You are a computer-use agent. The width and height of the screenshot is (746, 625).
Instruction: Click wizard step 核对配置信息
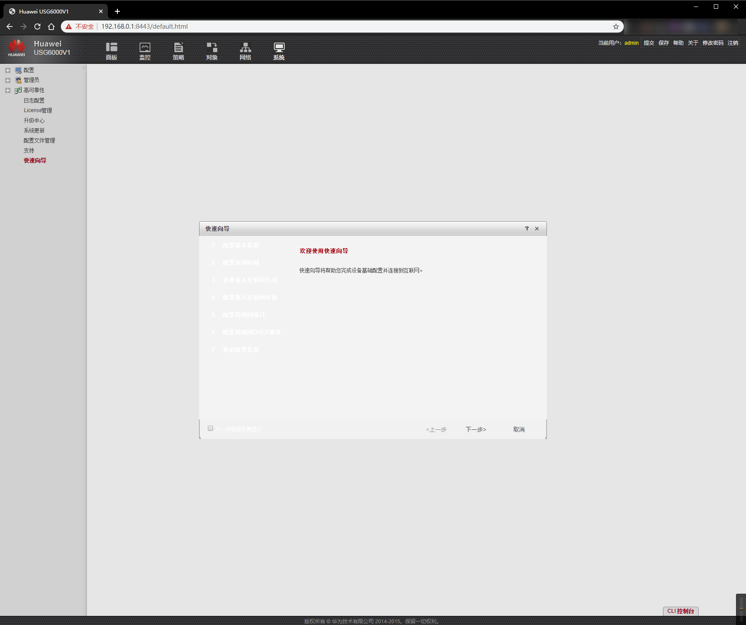pos(240,350)
